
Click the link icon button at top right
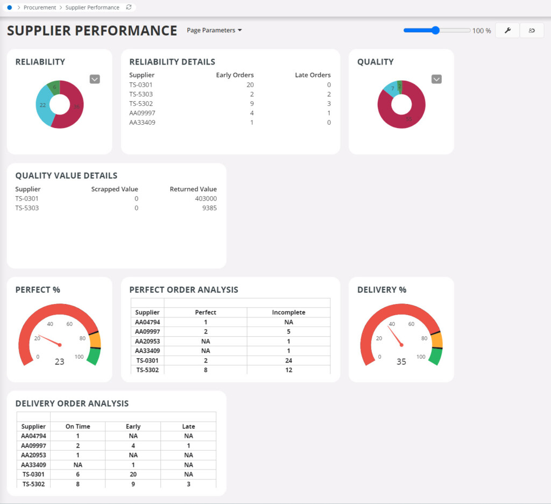pyautogui.click(x=532, y=31)
